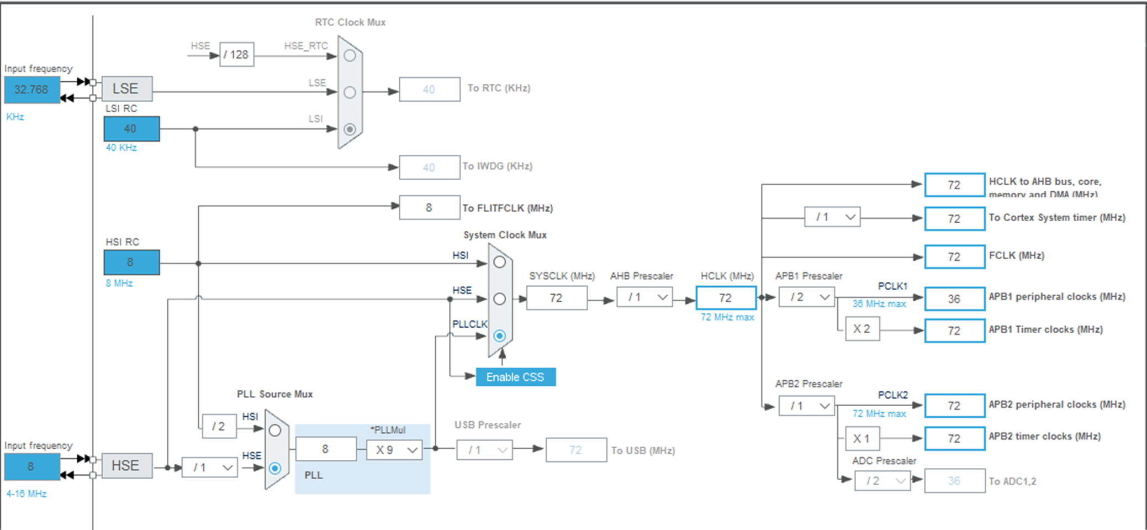Image resolution: width=1147 pixels, height=530 pixels.
Task: Click the HSE oscillator block
Action: click(126, 466)
